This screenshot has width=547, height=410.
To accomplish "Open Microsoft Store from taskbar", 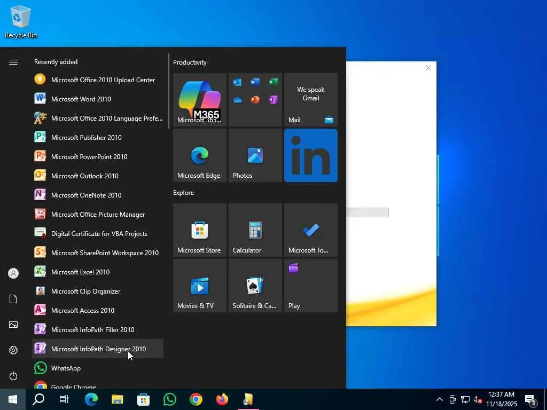I will click(143, 399).
